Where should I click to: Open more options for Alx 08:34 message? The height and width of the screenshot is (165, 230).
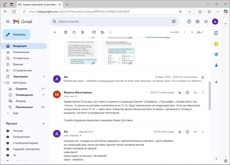203,132
